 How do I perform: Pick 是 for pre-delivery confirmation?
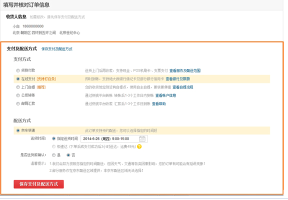point(53,155)
